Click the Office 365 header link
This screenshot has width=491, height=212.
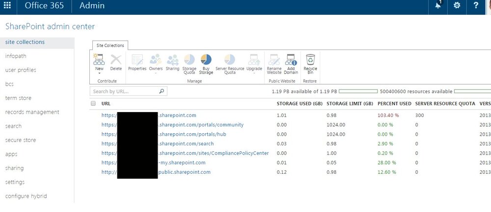point(44,5)
